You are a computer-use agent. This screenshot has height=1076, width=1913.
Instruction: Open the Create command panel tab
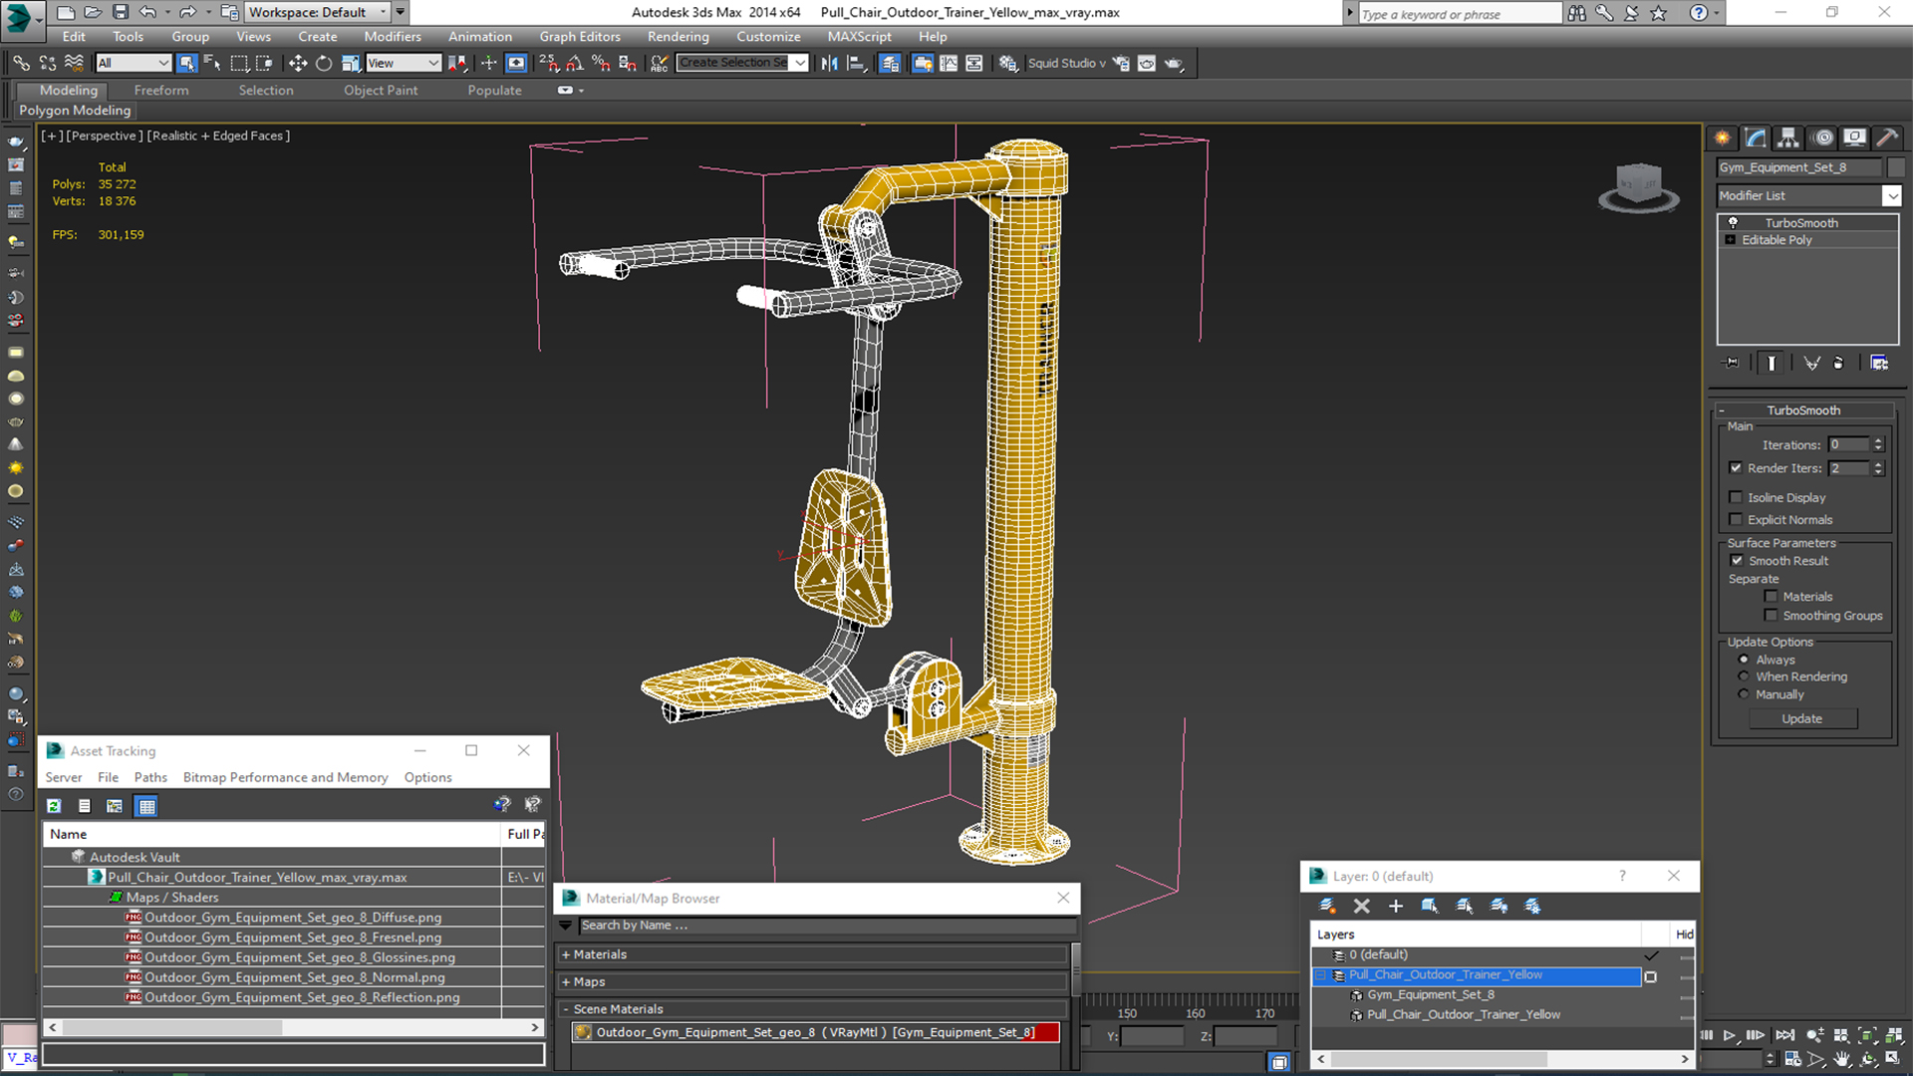1722,137
